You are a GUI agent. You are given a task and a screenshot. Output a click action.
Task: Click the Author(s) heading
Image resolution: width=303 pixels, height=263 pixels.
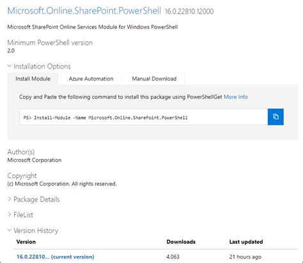[21, 152]
